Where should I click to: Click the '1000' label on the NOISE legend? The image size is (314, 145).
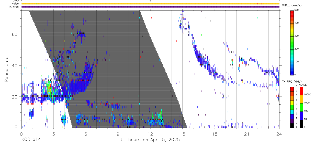tap(307, 103)
